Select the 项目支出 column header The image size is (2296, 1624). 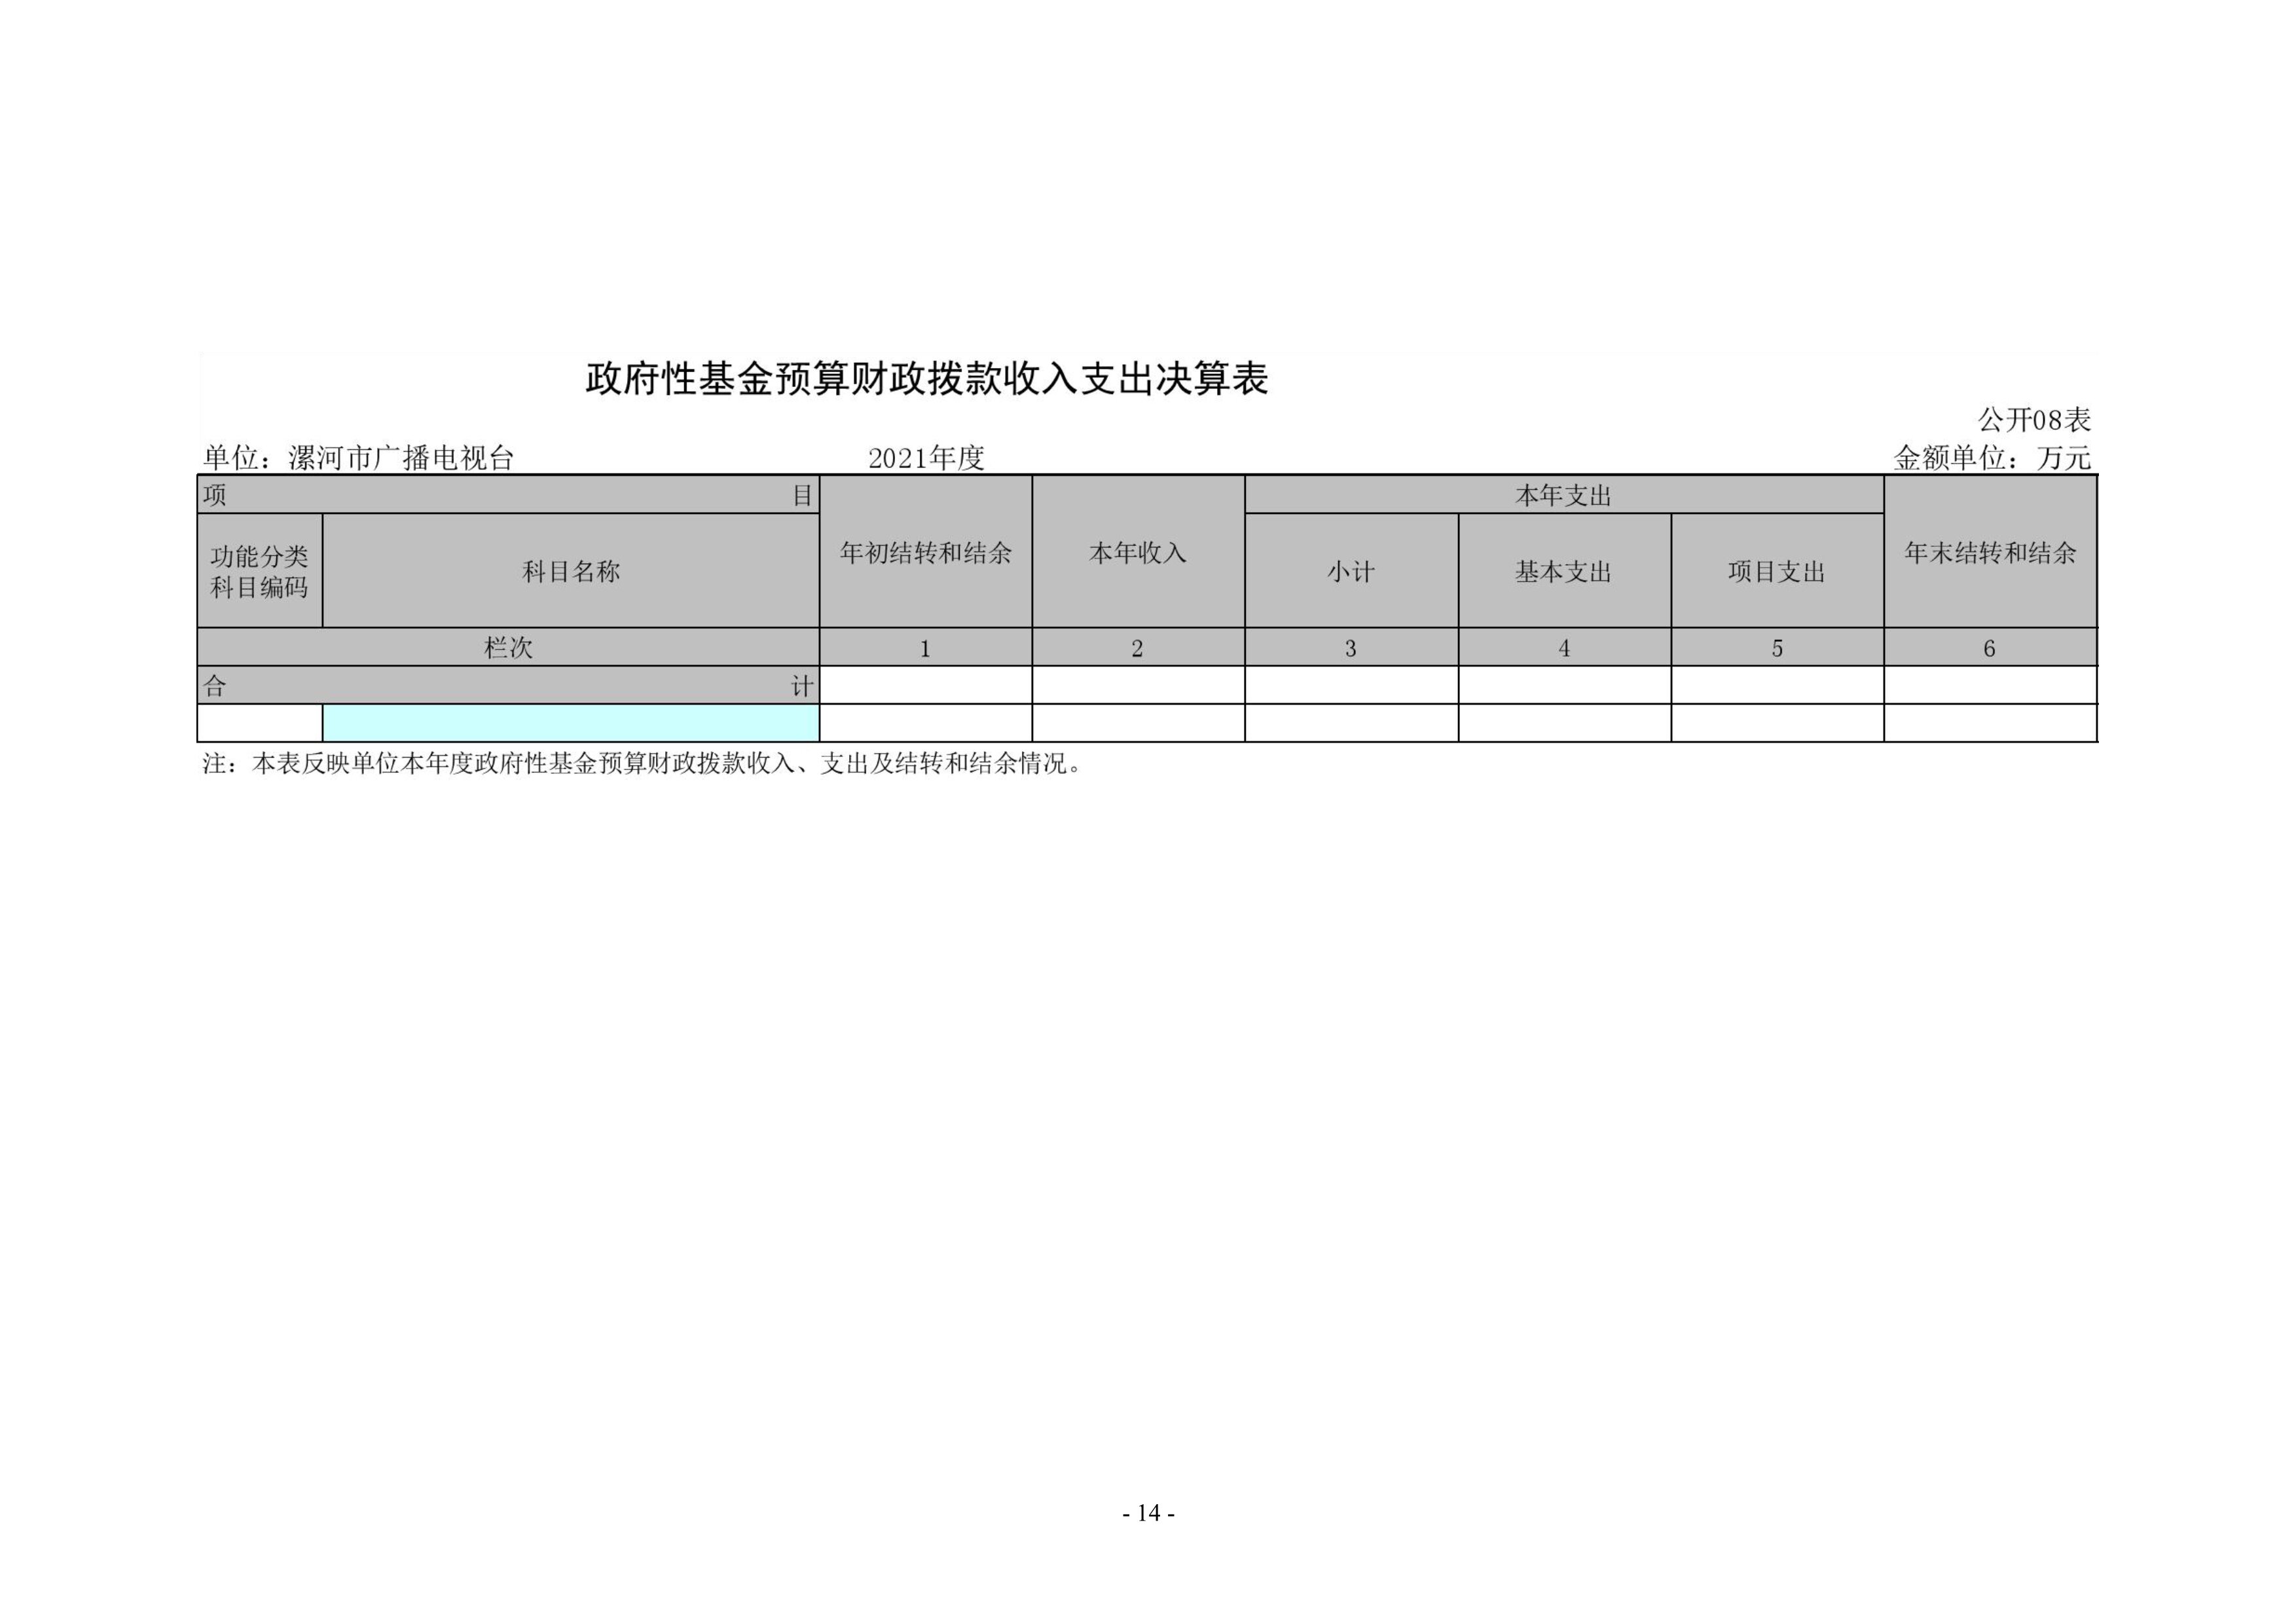[x=1776, y=571]
